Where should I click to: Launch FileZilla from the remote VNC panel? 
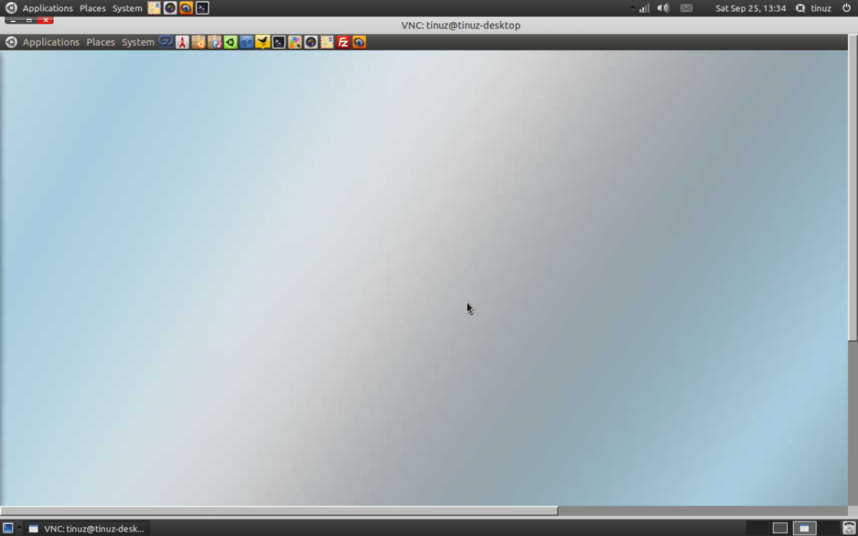343,42
